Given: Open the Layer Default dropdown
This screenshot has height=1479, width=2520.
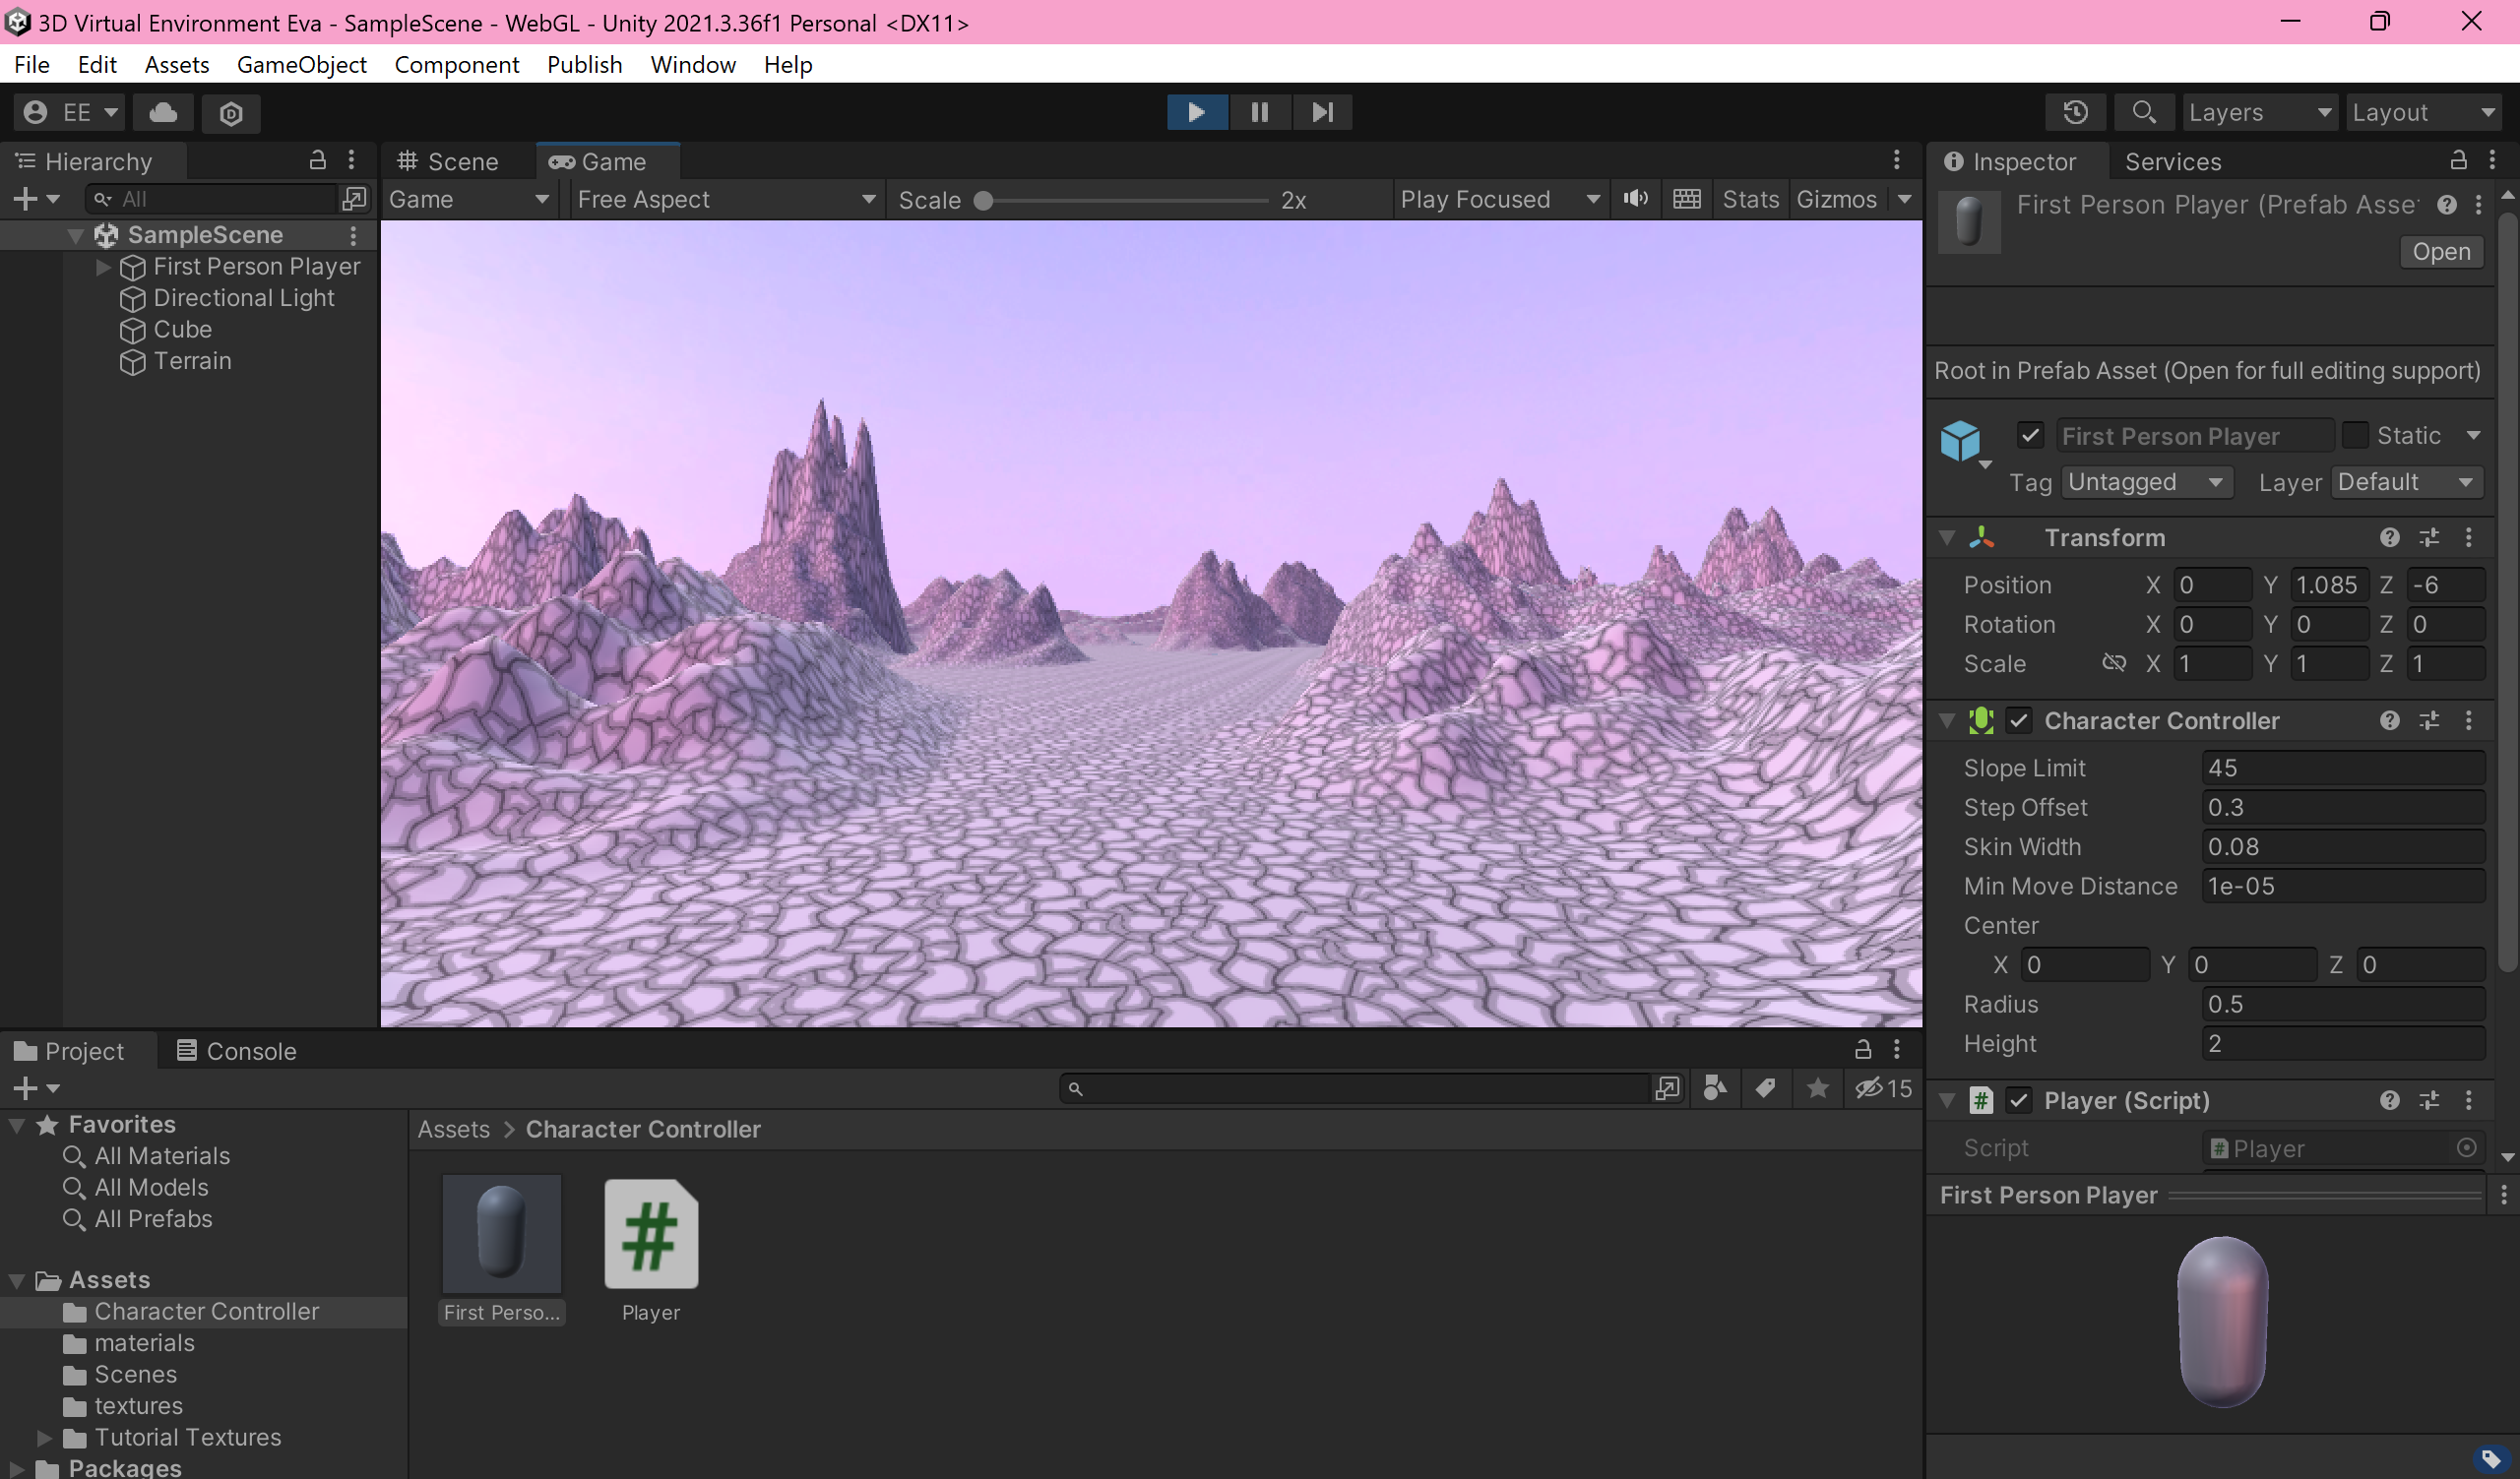Looking at the screenshot, I should click(2407, 481).
